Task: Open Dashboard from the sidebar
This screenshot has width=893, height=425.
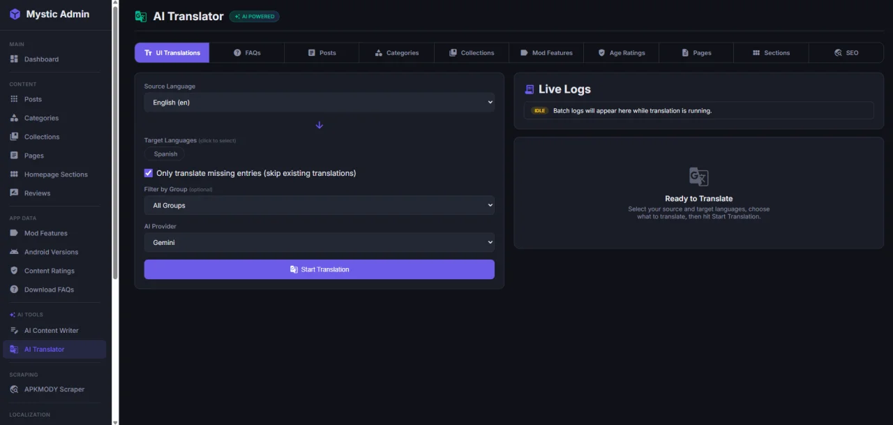Action: coord(54,59)
